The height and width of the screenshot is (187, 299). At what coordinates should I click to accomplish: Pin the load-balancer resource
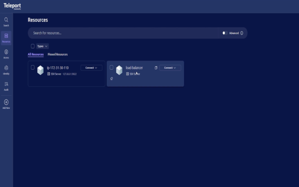111,79
